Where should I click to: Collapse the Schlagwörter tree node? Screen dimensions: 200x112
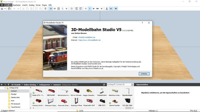(4, 88)
